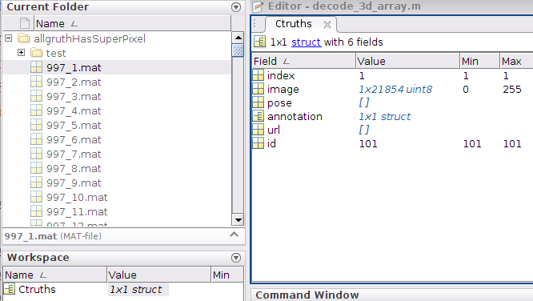This screenshot has width=533, height=301.
Task: Select the test folder name
Action: point(56,53)
